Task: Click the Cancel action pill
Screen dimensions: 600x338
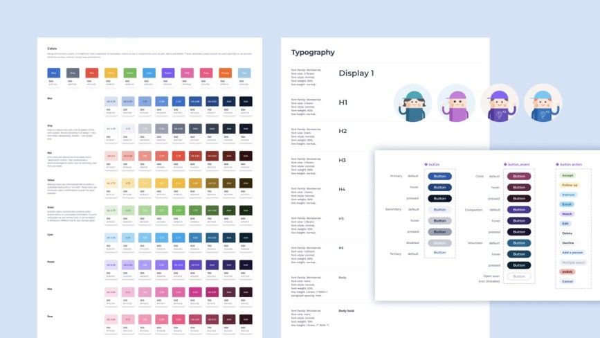Action: [567, 281]
